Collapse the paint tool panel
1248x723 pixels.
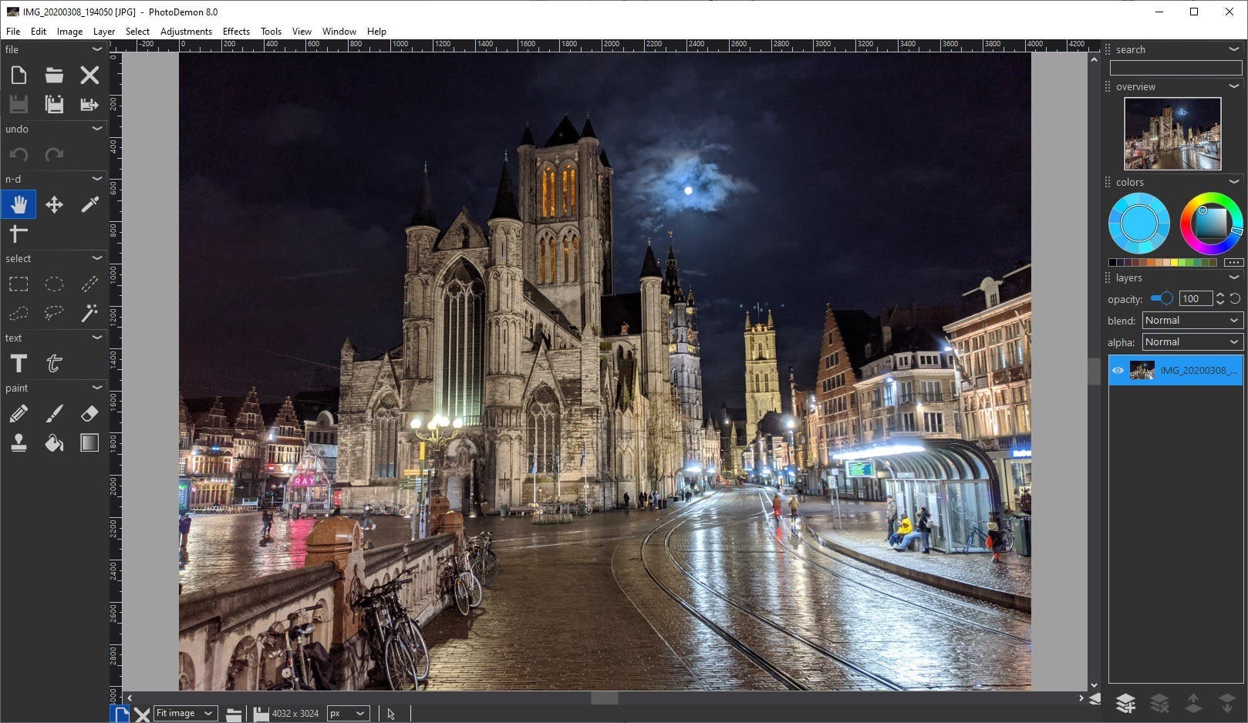[97, 388]
